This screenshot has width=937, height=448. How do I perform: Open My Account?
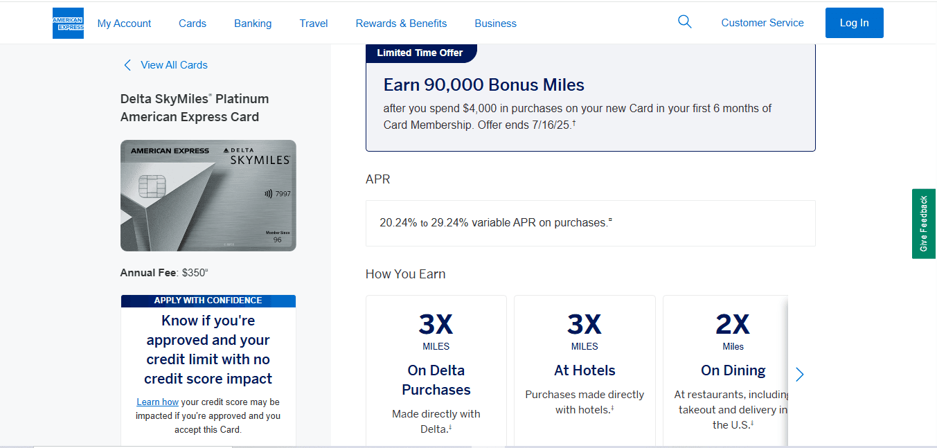pos(124,23)
